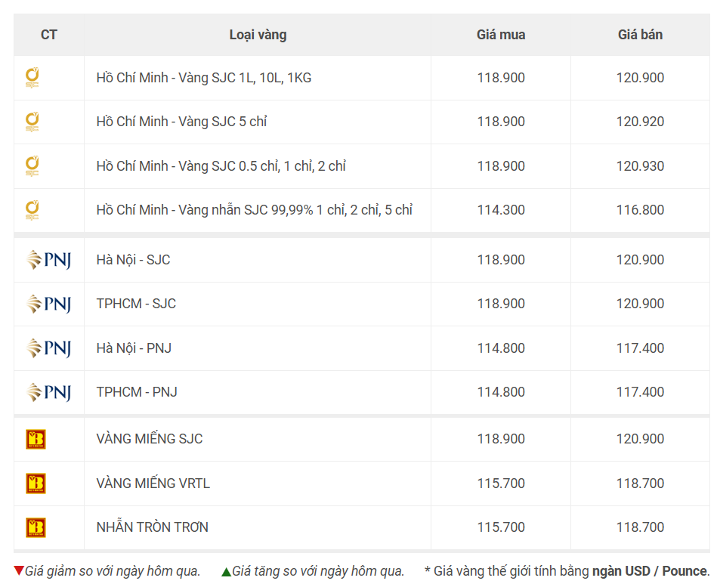The height and width of the screenshot is (587, 717).
Task: Click the green up triangle price-increase legend icon
Action: pyautogui.click(x=227, y=571)
